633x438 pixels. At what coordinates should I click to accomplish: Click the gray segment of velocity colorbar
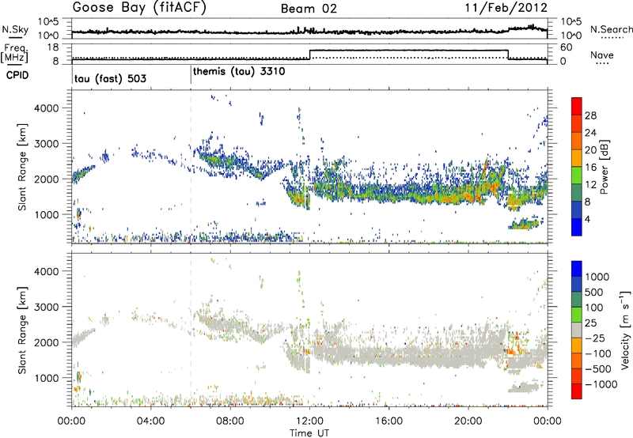click(577, 330)
